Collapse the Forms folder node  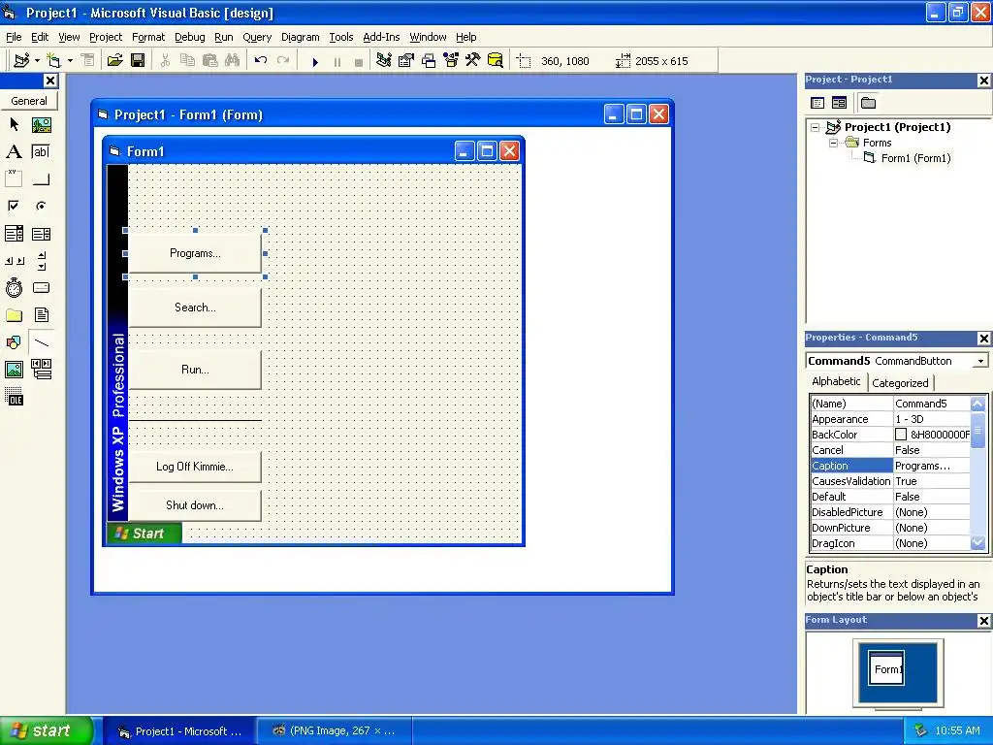pyautogui.click(x=833, y=144)
